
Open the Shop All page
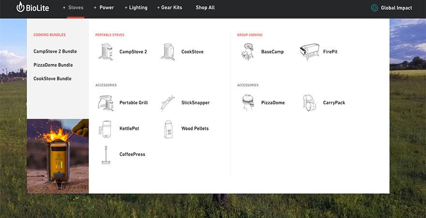tap(205, 8)
